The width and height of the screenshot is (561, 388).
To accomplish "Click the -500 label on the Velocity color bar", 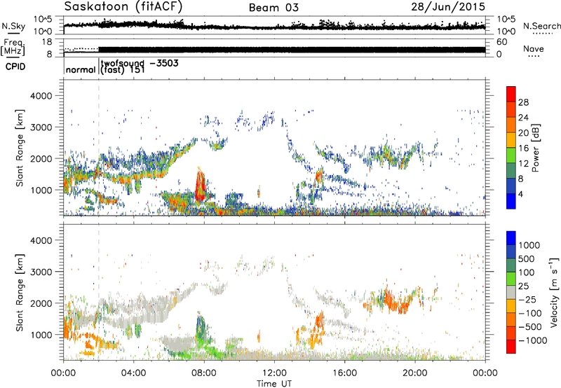I will pyautogui.click(x=530, y=326).
